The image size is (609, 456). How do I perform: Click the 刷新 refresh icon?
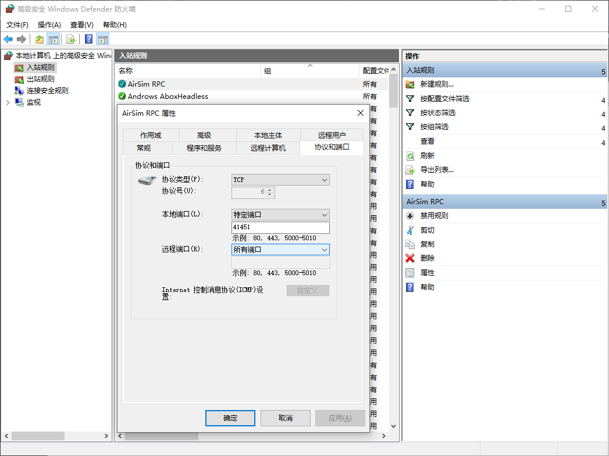click(x=409, y=156)
